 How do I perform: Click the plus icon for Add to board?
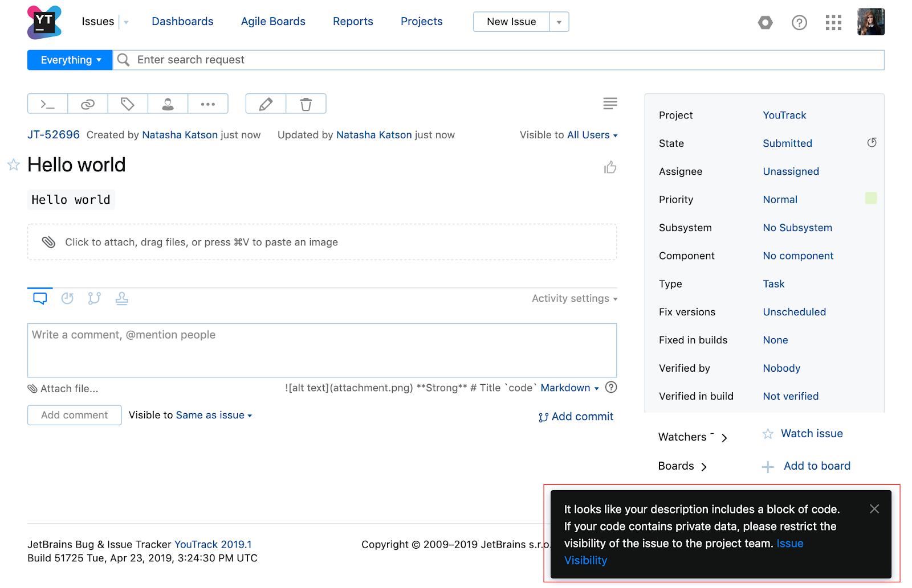768,467
